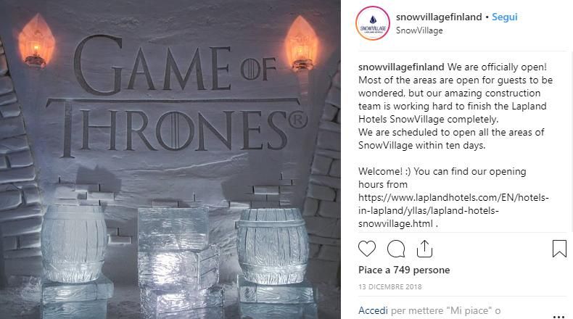
Task: View the 'Piace a 749 persone' likes list
Action: [x=404, y=270]
